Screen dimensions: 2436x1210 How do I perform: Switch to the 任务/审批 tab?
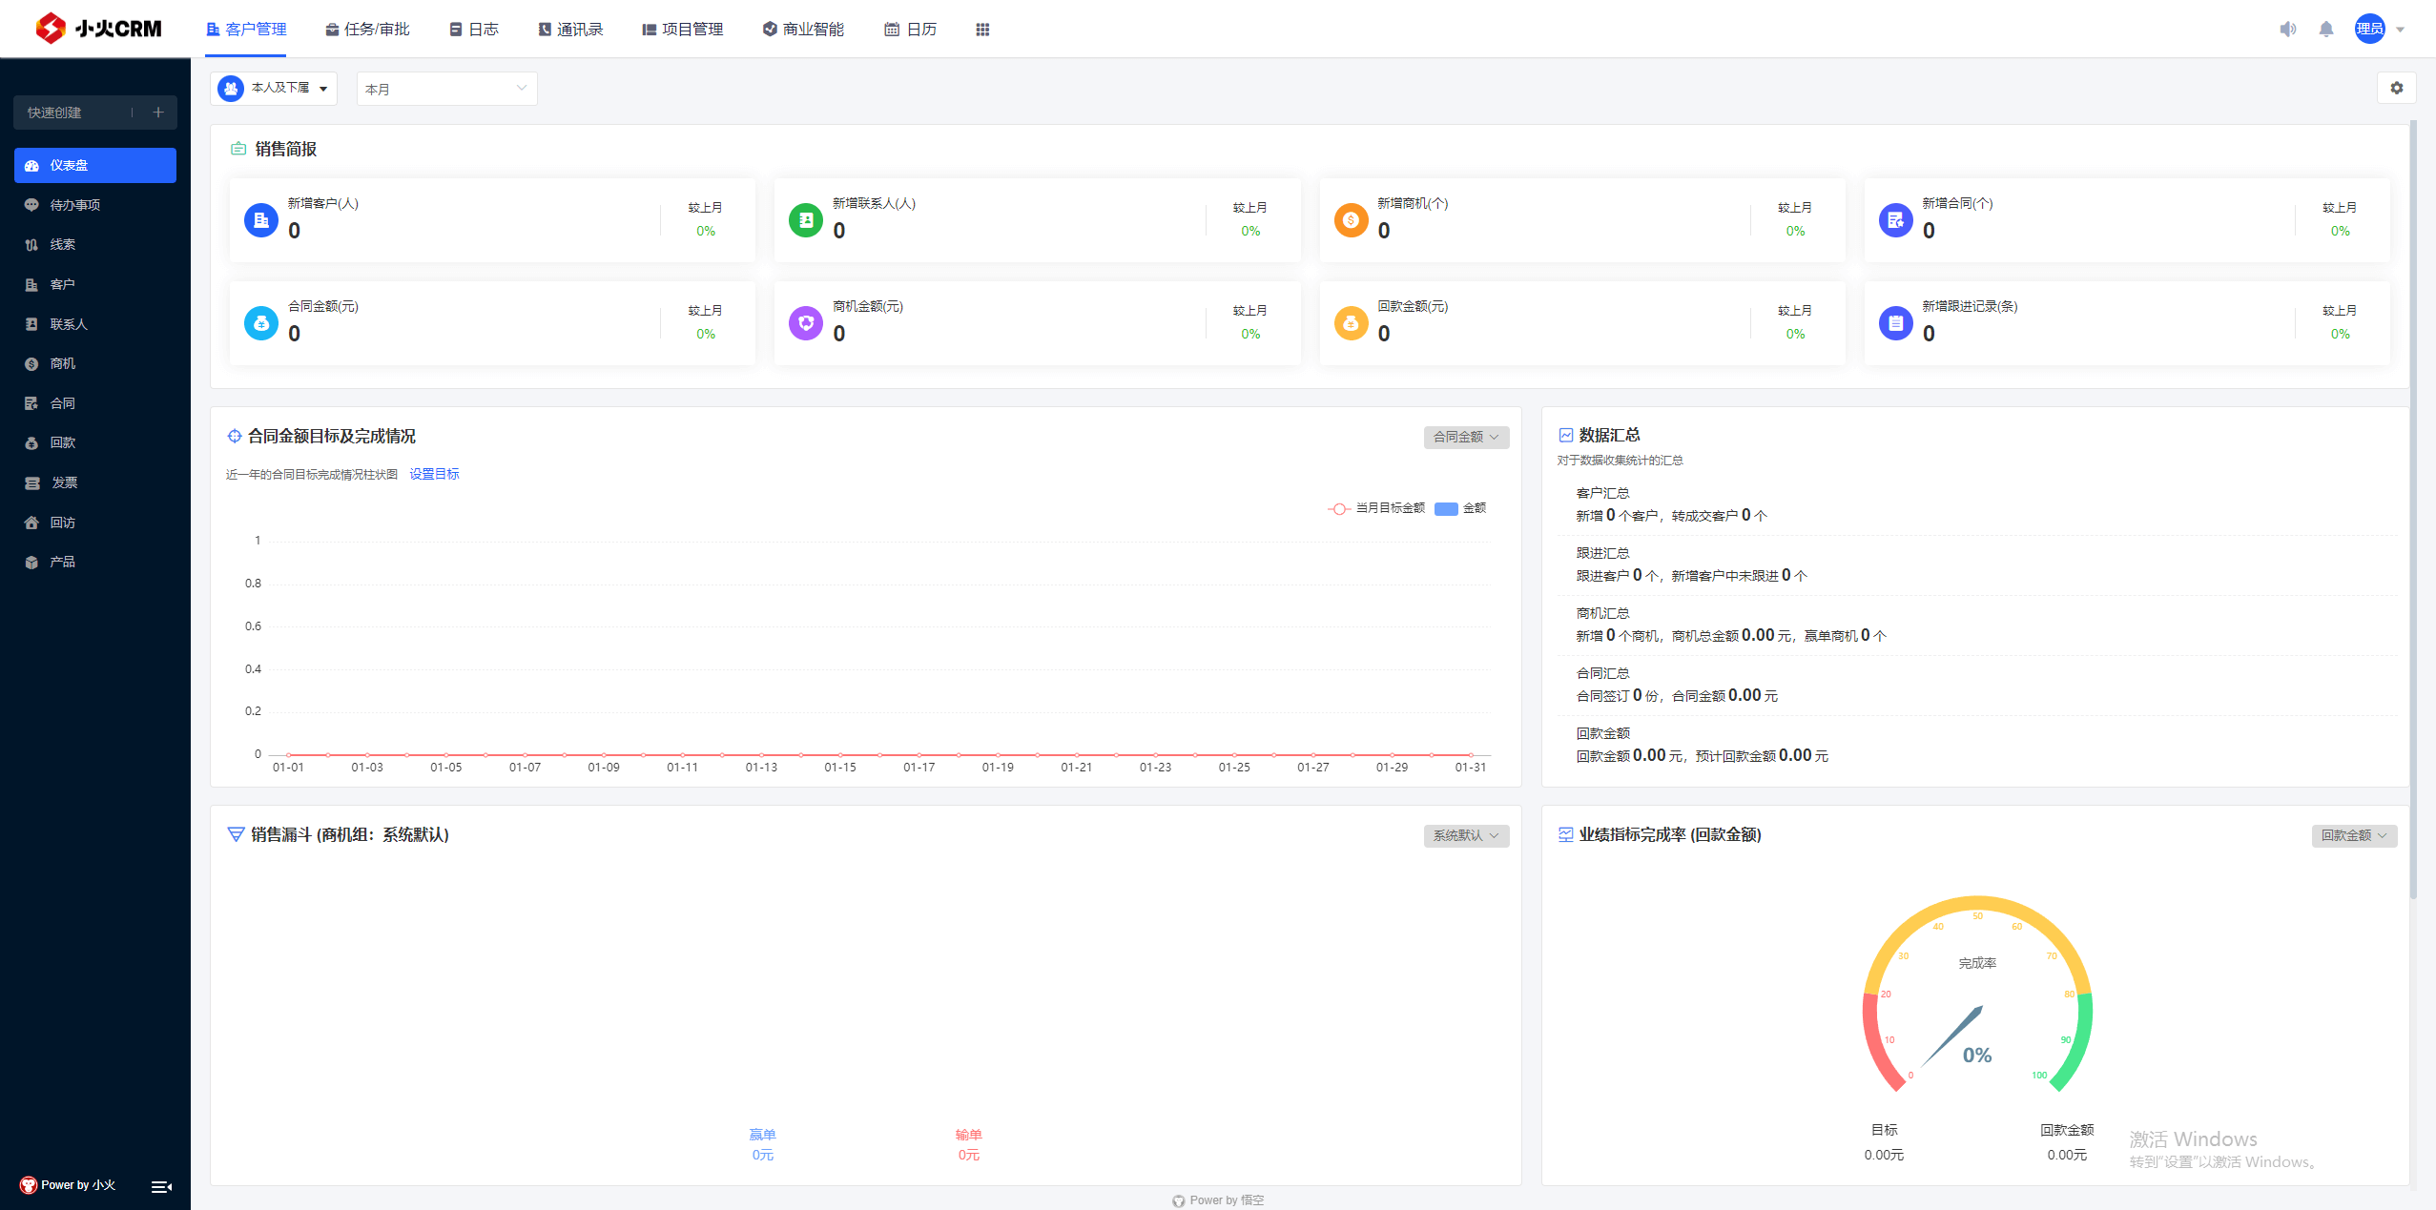367,29
